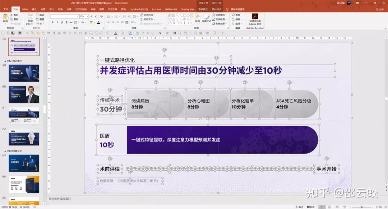
Task: Toggle underline formatting
Action: click(62, 22)
